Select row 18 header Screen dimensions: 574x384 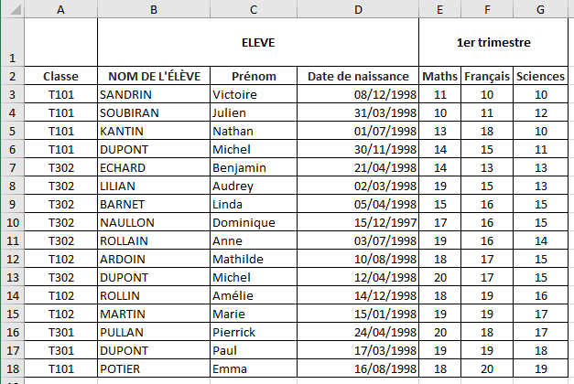coord(11,368)
